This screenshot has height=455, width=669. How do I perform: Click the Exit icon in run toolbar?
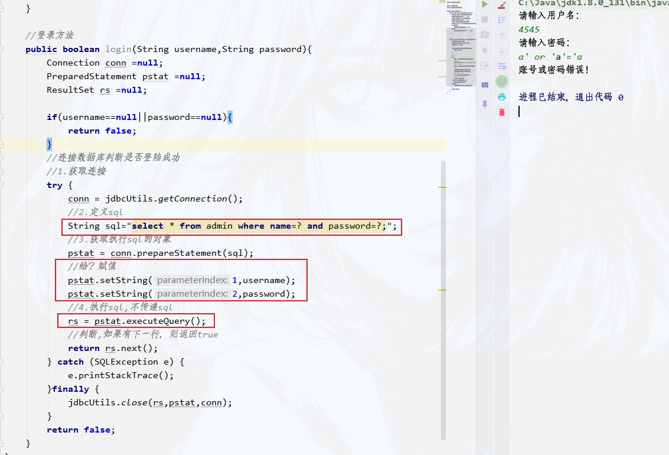[x=485, y=66]
